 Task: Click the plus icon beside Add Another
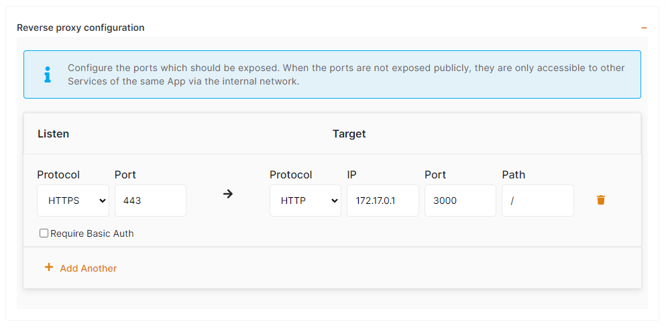(x=48, y=268)
